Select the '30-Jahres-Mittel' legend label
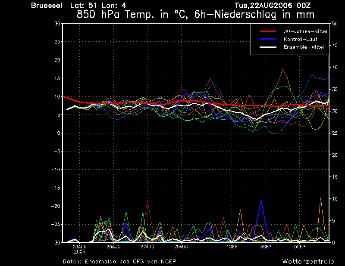The width and height of the screenshot is (345, 266). (305, 31)
